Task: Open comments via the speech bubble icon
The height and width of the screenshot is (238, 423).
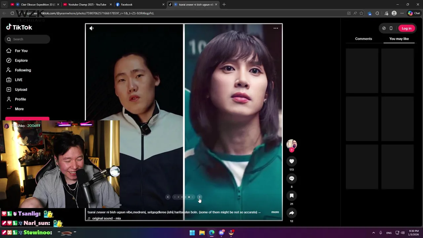Action: click(x=291, y=178)
